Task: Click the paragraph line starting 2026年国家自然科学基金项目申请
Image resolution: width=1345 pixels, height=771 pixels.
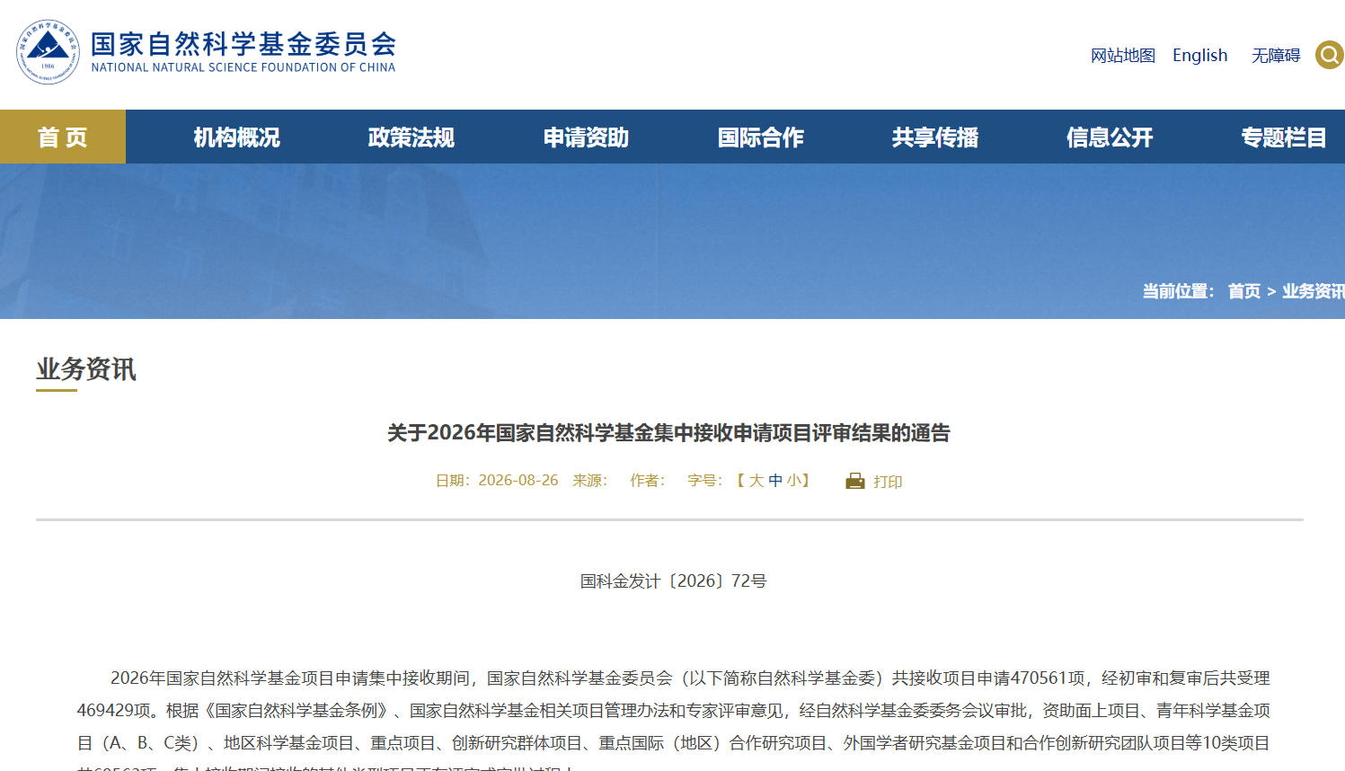Action: click(x=690, y=678)
